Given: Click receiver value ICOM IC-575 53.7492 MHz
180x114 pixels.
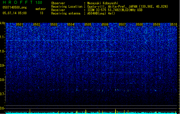Looking at the screenshot, I should point(115,10).
